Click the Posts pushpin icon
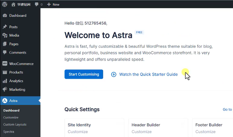 [5, 27]
